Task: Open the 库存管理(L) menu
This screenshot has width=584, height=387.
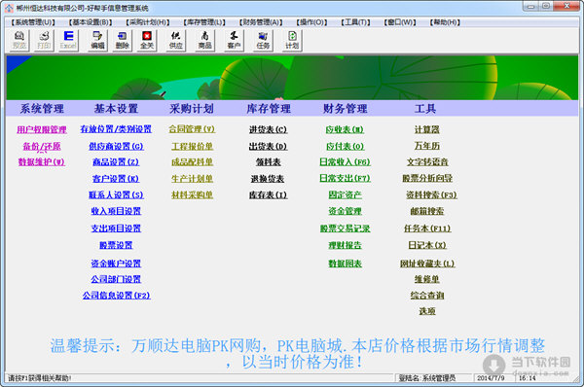Action: [x=204, y=22]
